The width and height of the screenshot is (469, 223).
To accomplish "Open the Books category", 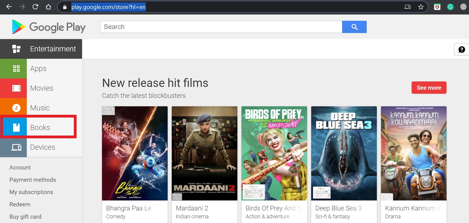I will 41,128.
